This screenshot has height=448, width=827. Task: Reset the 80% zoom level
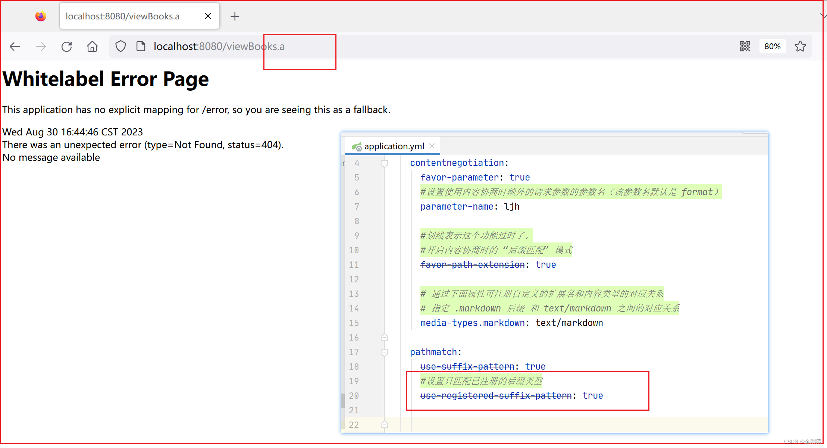[x=772, y=46]
